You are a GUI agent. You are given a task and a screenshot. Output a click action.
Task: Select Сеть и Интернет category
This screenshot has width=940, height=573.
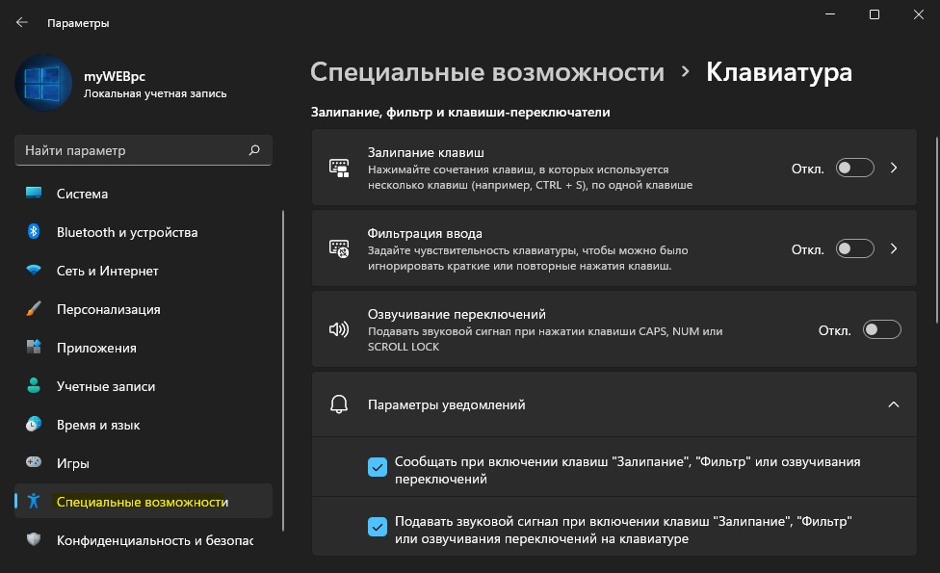pos(144,271)
